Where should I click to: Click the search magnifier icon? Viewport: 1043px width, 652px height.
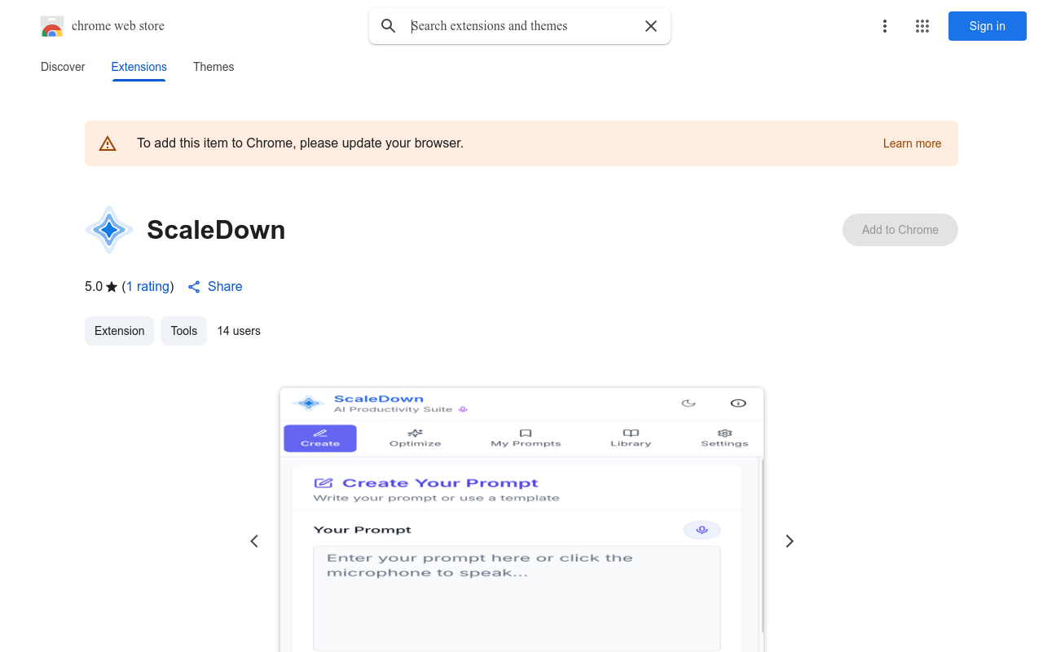click(x=389, y=26)
